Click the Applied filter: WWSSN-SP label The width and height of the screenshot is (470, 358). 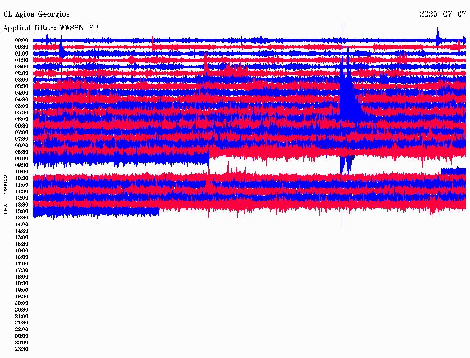pyautogui.click(x=50, y=28)
